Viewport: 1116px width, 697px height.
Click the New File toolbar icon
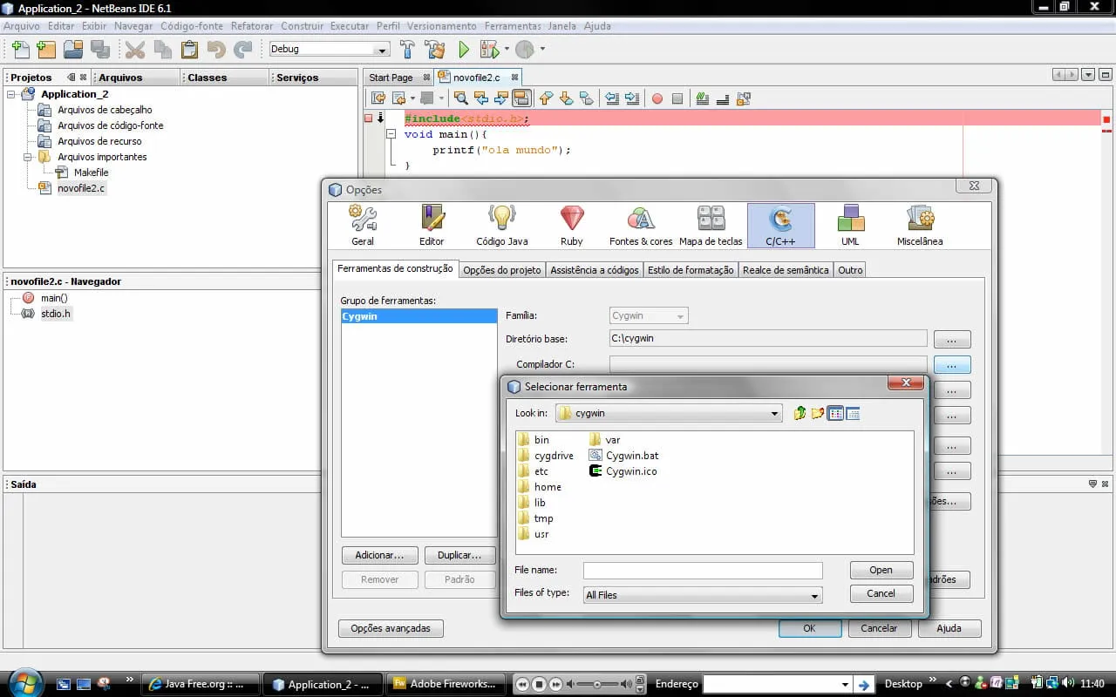pos(20,49)
